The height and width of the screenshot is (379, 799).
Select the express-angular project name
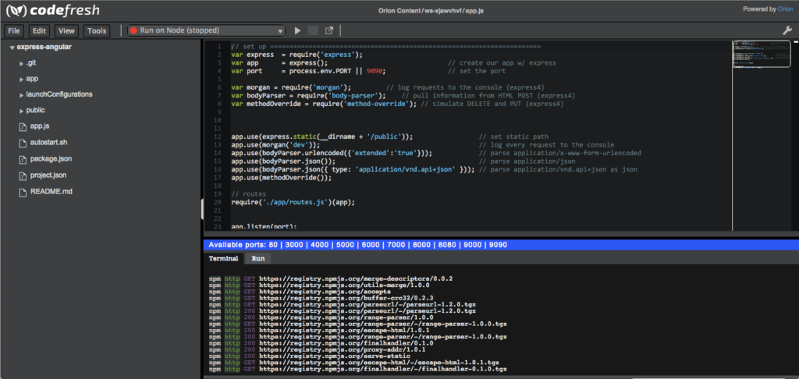44,47
